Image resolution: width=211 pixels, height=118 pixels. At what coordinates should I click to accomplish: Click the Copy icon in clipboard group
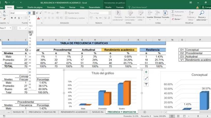4,15
